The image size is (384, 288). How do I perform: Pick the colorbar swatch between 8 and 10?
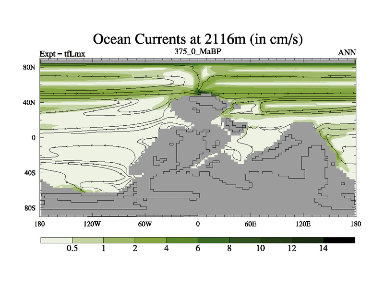pyautogui.click(x=245, y=240)
